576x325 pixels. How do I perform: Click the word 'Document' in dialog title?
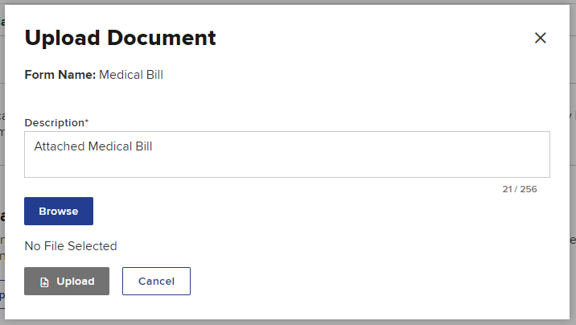click(166, 38)
